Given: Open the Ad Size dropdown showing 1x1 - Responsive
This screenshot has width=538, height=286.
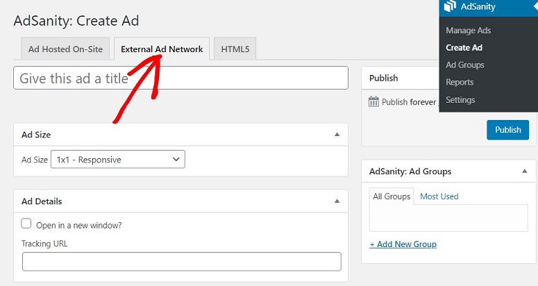Looking at the screenshot, I should pos(118,160).
